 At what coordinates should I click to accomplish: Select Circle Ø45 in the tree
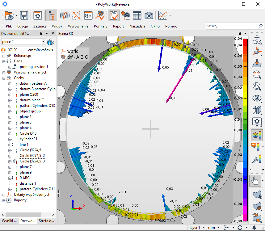tap(28, 133)
